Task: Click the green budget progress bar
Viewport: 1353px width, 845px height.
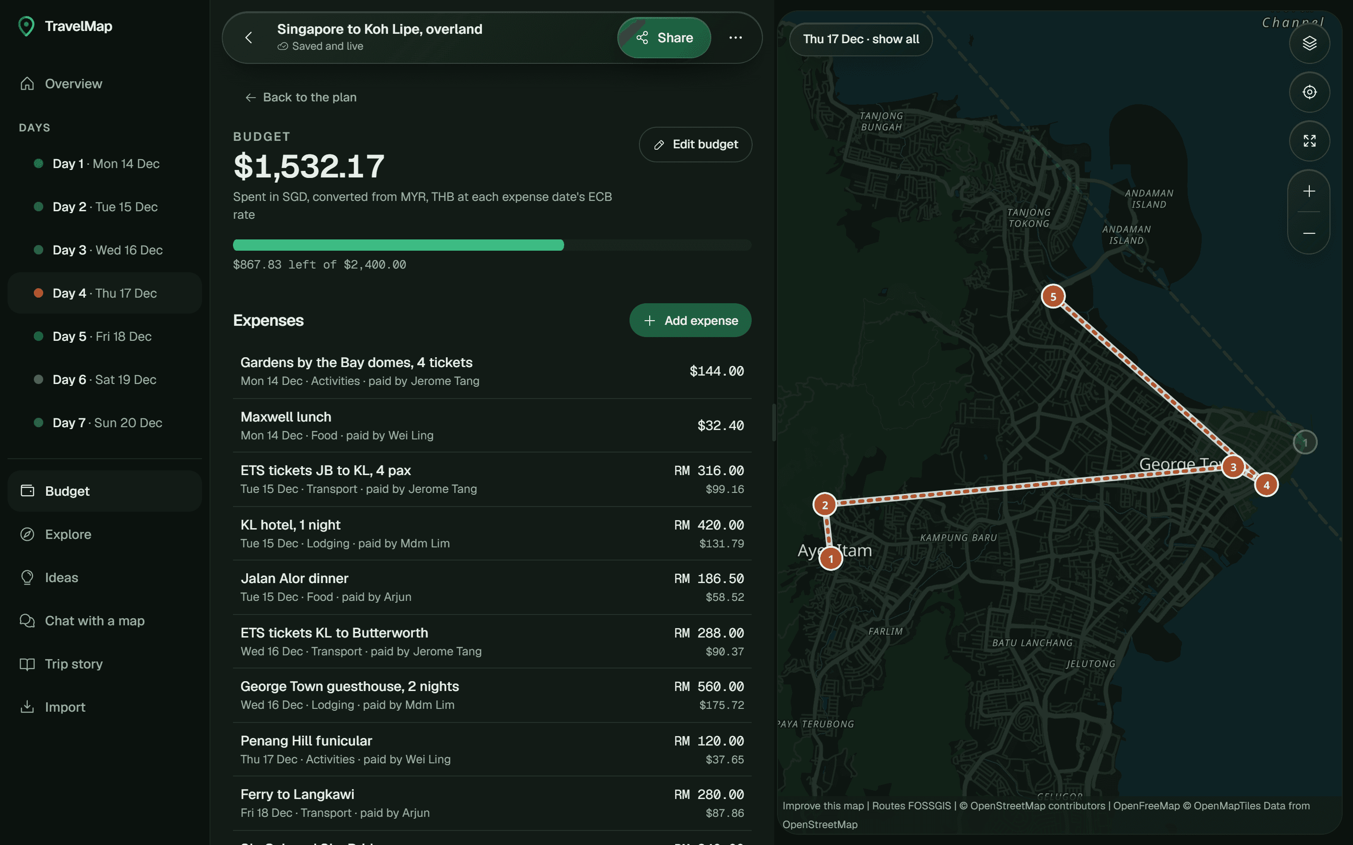Action: tap(491, 245)
